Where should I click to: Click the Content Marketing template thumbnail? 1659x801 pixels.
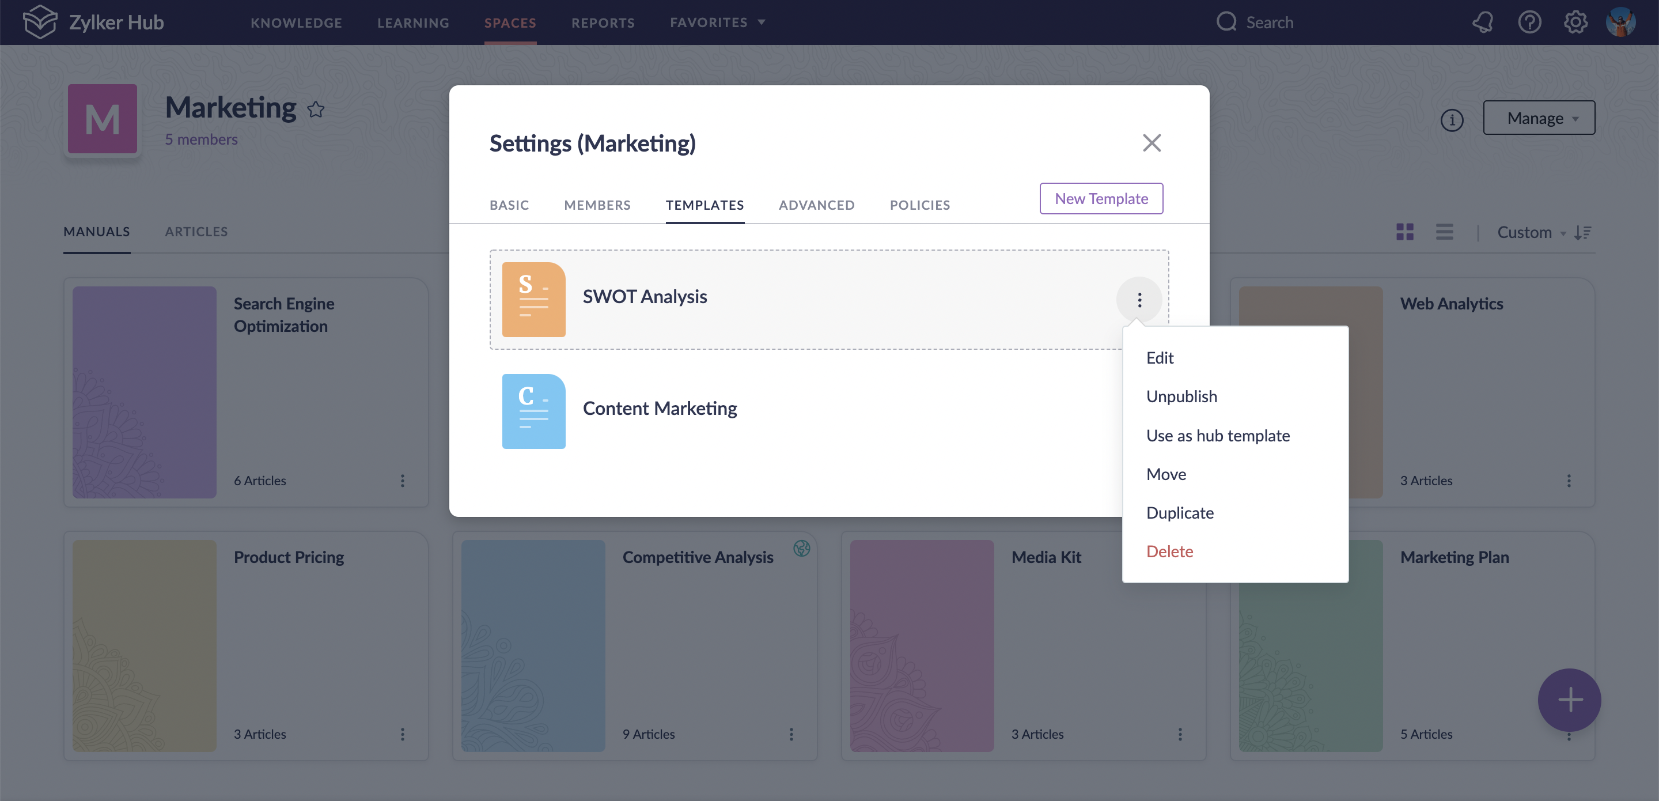click(x=533, y=411)
